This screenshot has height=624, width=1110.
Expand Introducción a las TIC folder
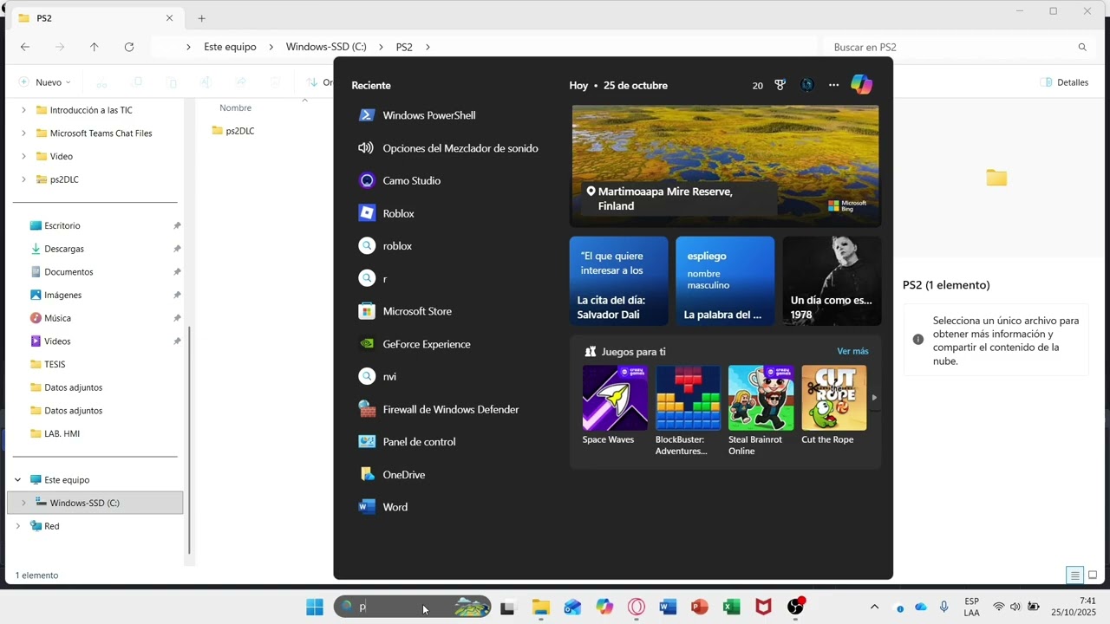click(23, 110)
